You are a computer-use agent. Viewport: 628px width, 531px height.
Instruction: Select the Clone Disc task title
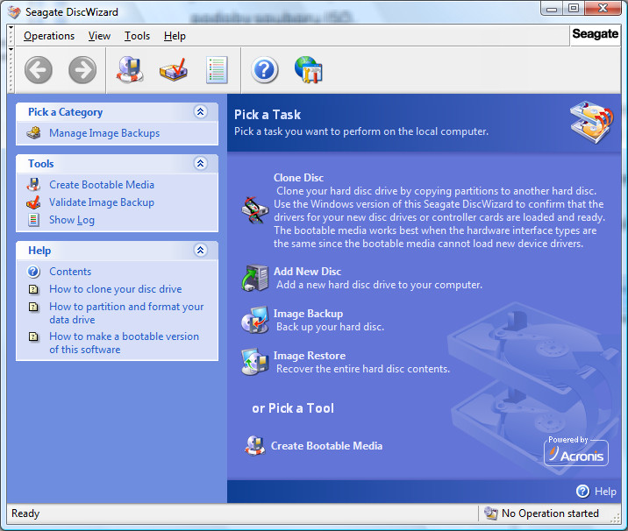(298, 178)
